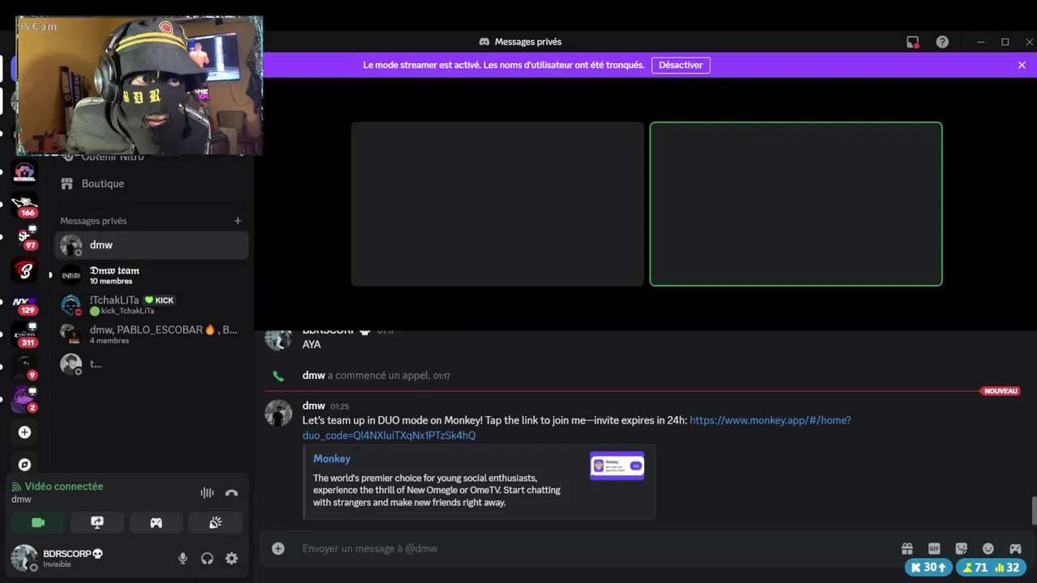Select the left video call tile
This screenshot has width=1037, height=583.
coord(497,204)
